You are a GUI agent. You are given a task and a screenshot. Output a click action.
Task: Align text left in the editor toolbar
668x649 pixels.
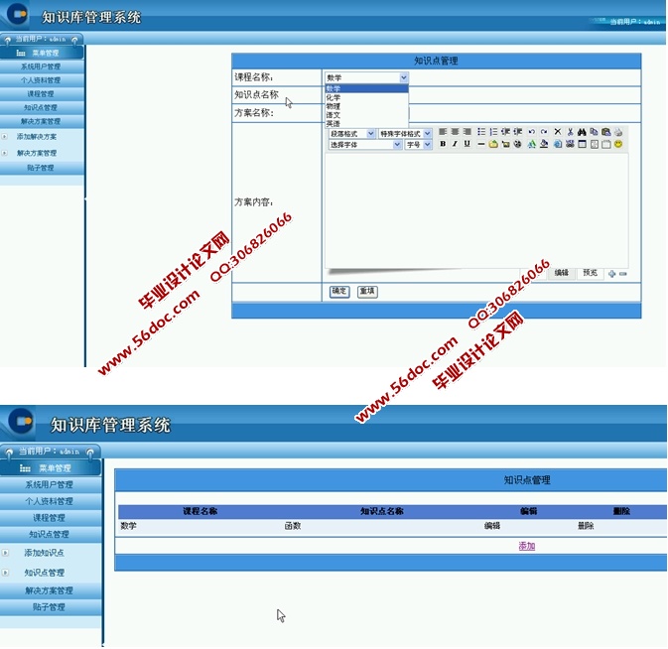pyautogui.click(x=443, y=132)
